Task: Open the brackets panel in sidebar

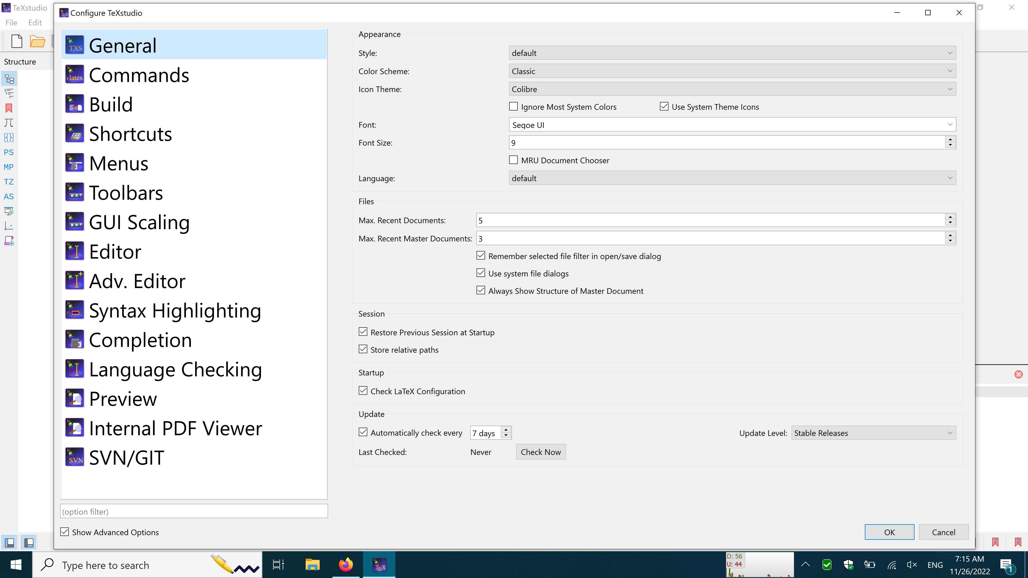Action: tap(9, 138)
